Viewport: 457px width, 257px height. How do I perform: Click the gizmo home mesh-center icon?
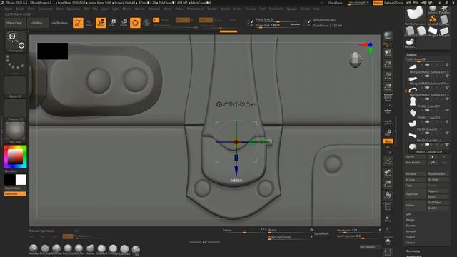click(236, 104)
